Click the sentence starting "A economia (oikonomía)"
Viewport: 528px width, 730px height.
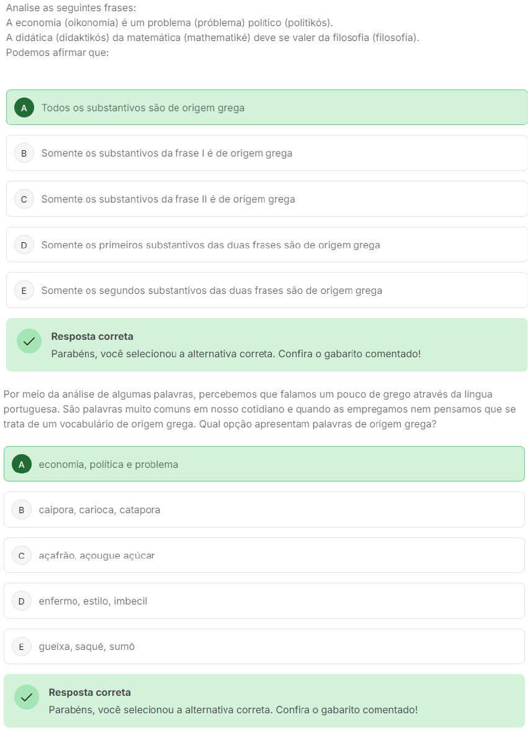click(169, 23)
